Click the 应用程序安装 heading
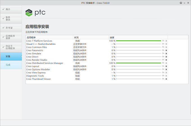Image resolution: width=191 pixels, height=126 pixels. click(37, 27)
